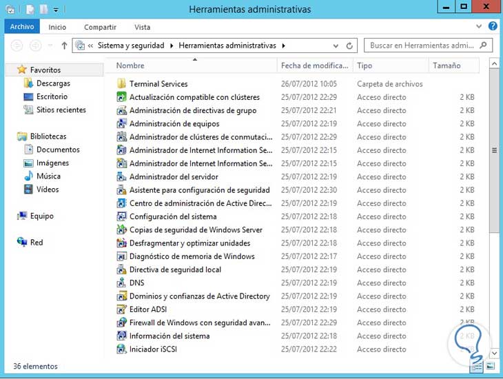Select the Desfragmentar y optimizar unidades icon
This screenshot has height=379, width=503.
(121, 243)
